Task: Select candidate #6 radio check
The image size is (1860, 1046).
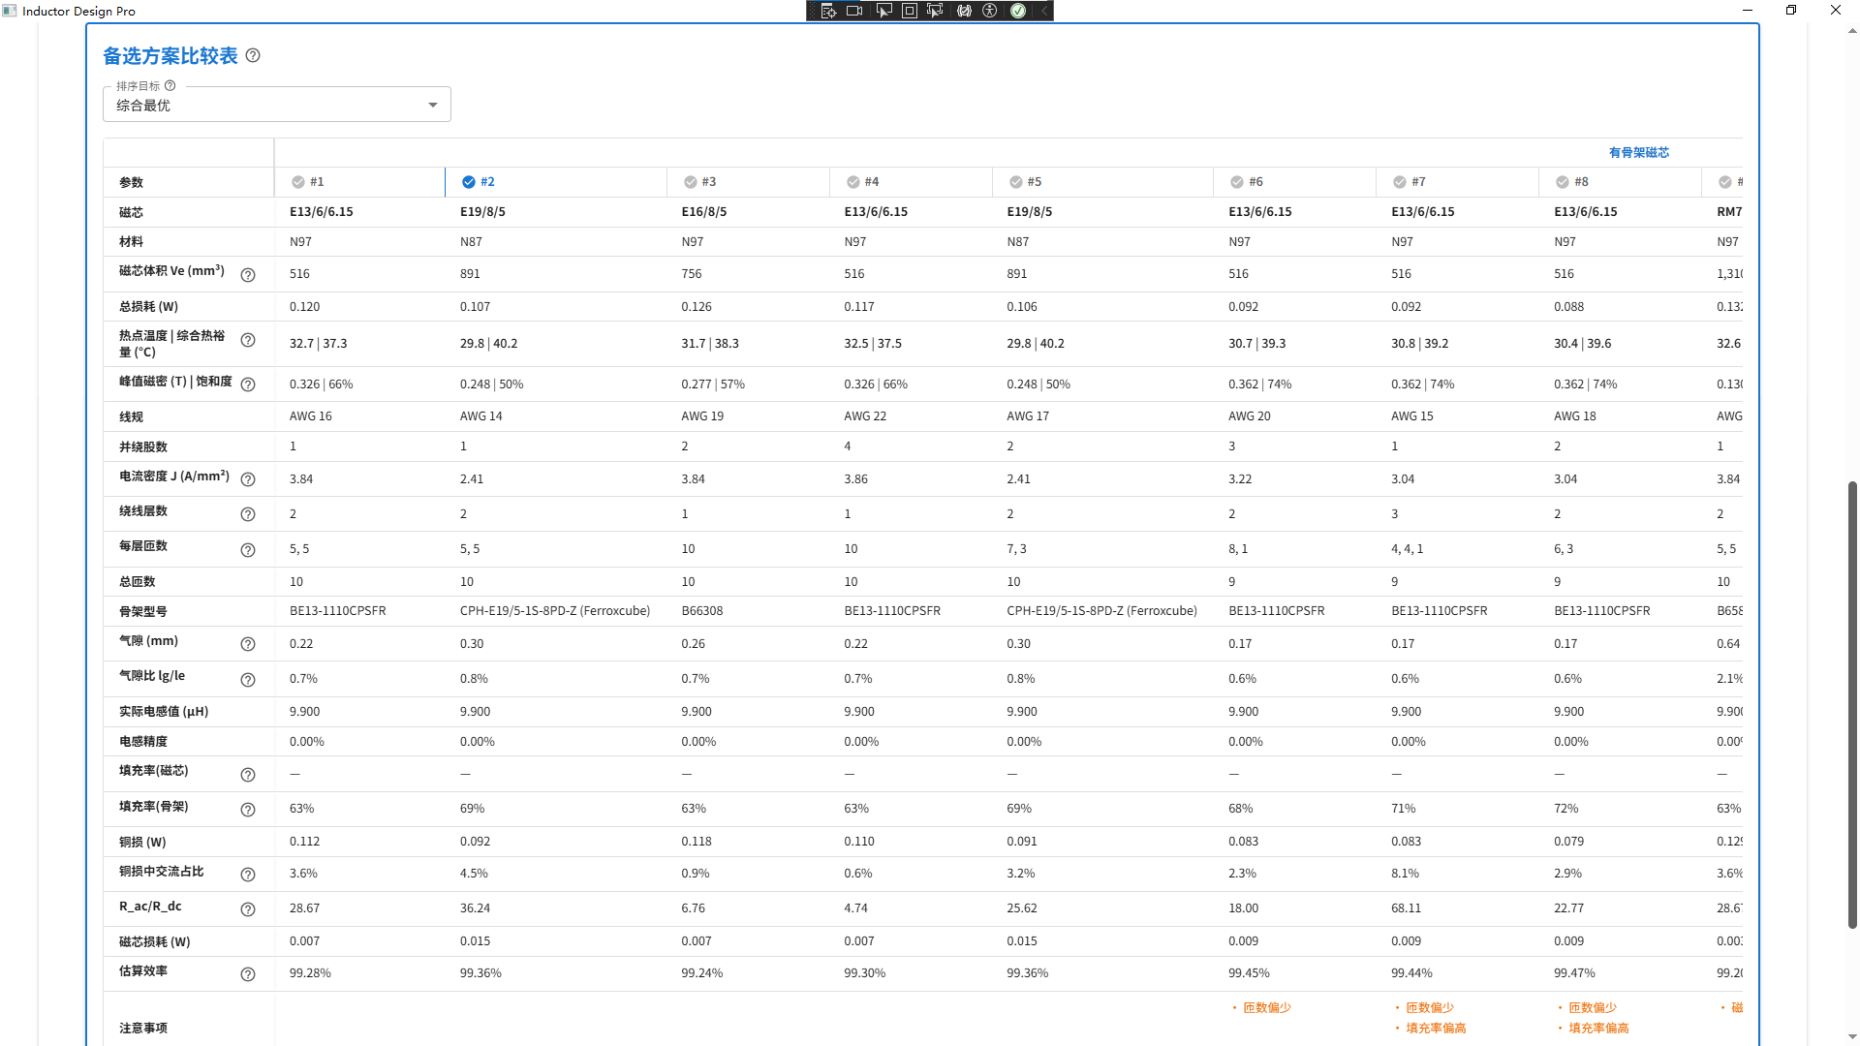Action: [1237, 182]
